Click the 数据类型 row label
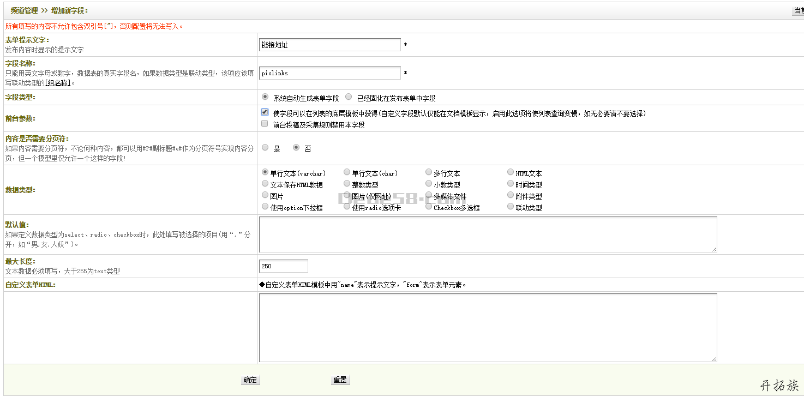The height and width of the screenshot is (397, 804). pyautogui.click(x=20, y=190)
